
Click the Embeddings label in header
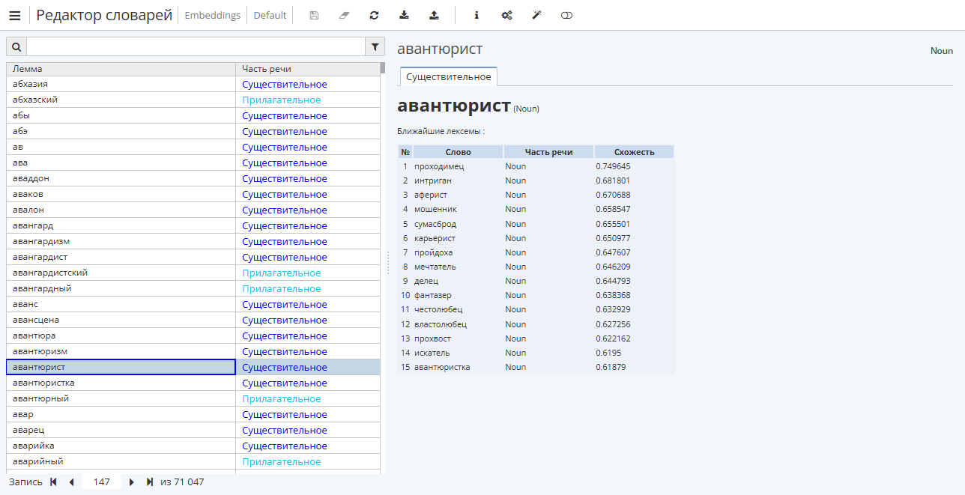[213, 15]
